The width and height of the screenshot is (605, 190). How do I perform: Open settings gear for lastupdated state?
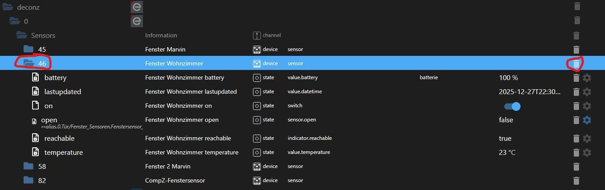tap(587, 92)
